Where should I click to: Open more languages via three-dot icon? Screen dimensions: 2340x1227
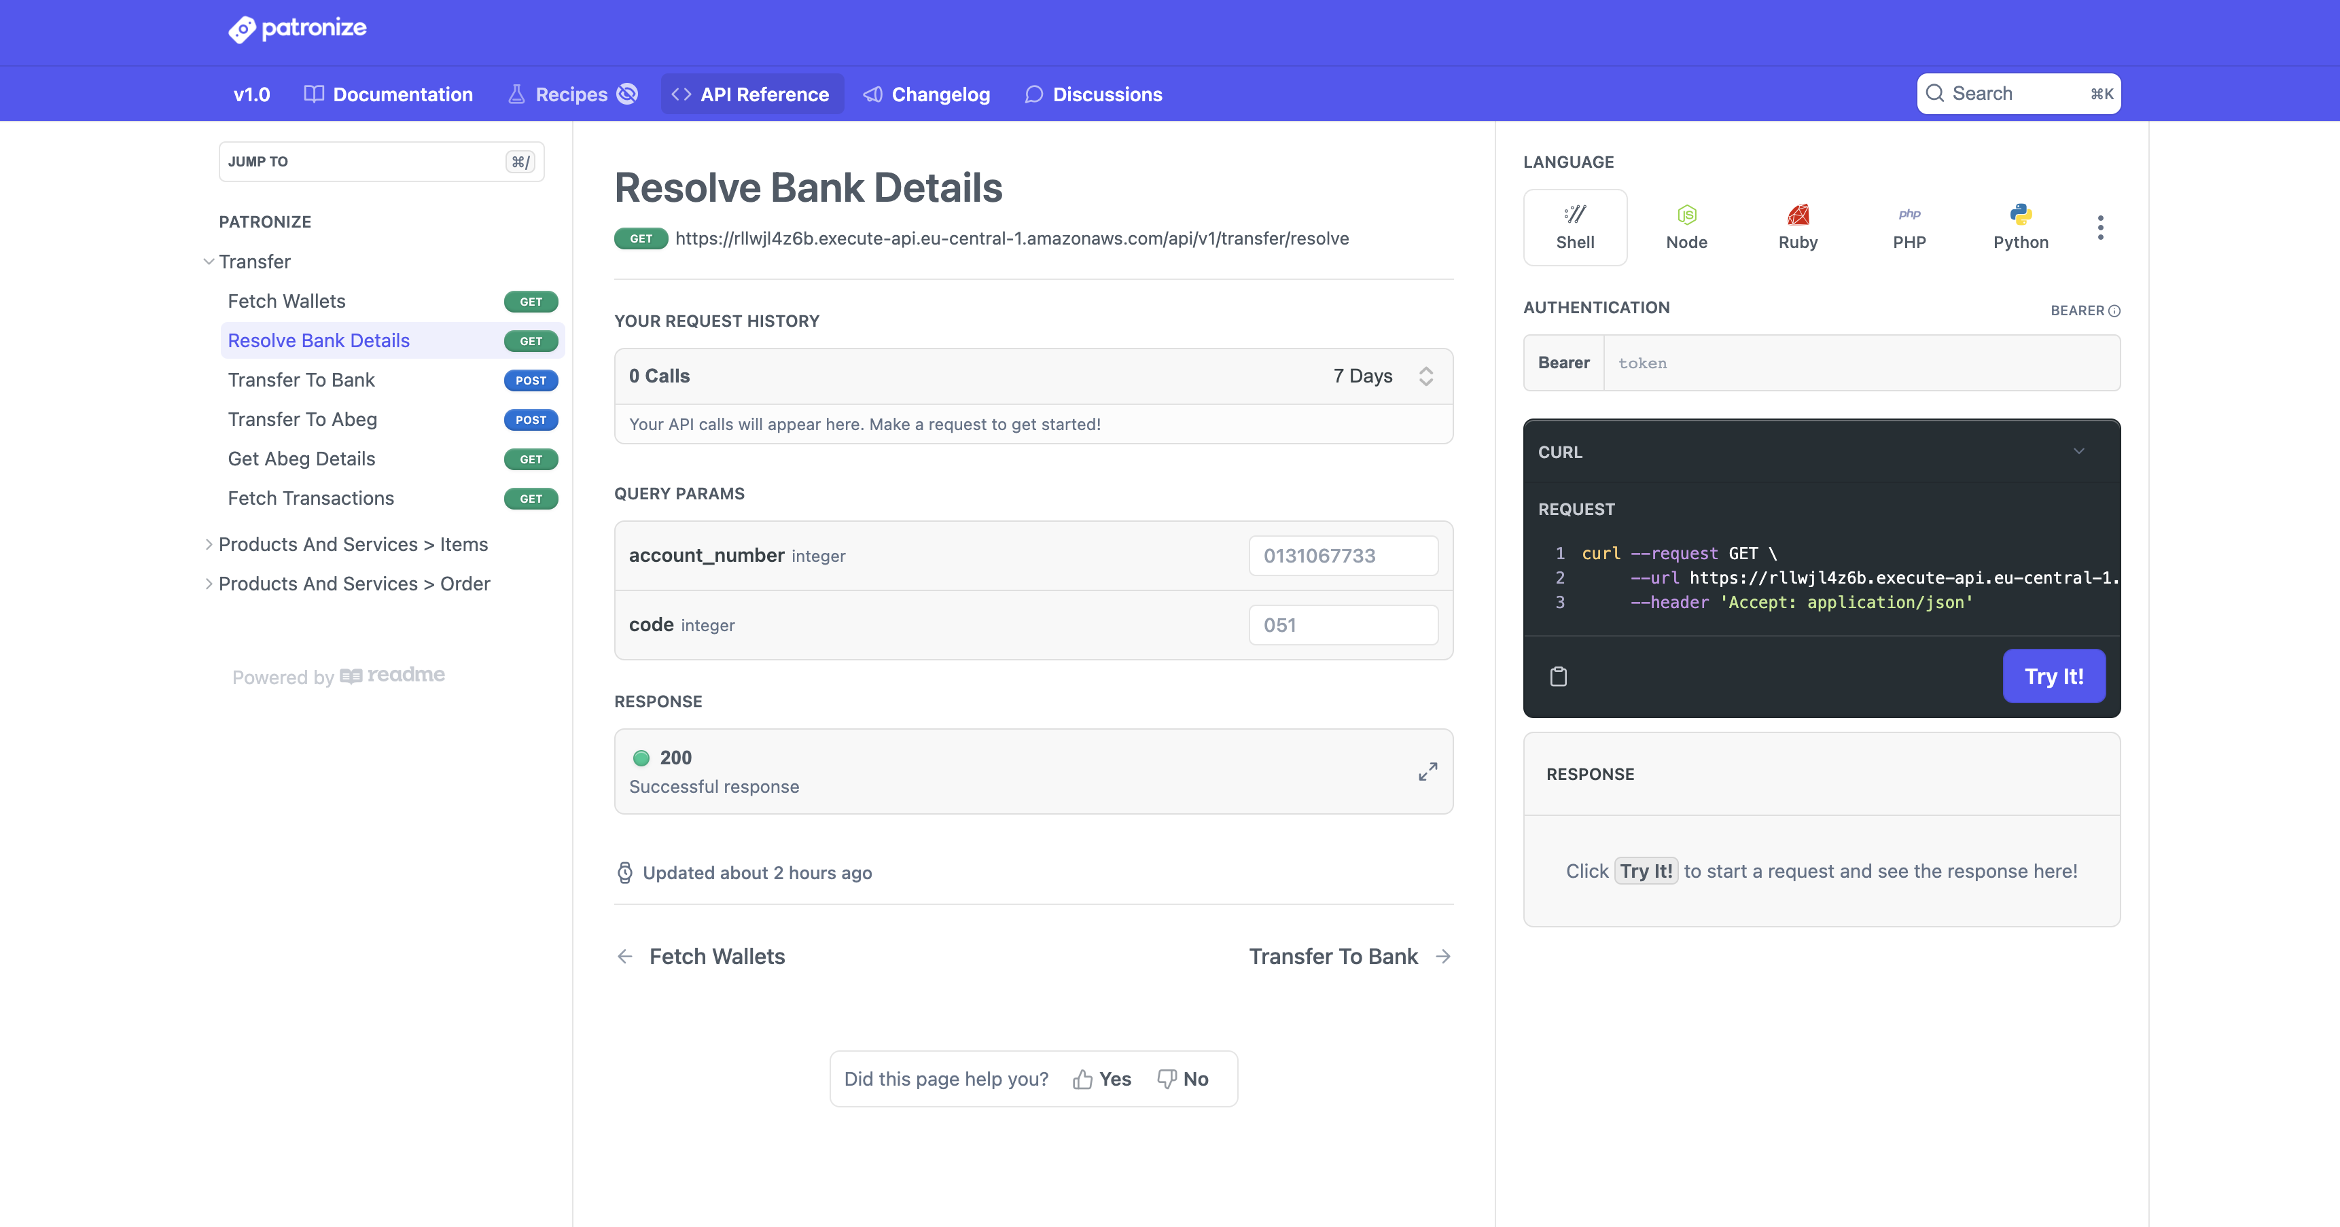tap(2099, 227)
